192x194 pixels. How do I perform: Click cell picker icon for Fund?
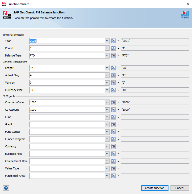point(113,117)
